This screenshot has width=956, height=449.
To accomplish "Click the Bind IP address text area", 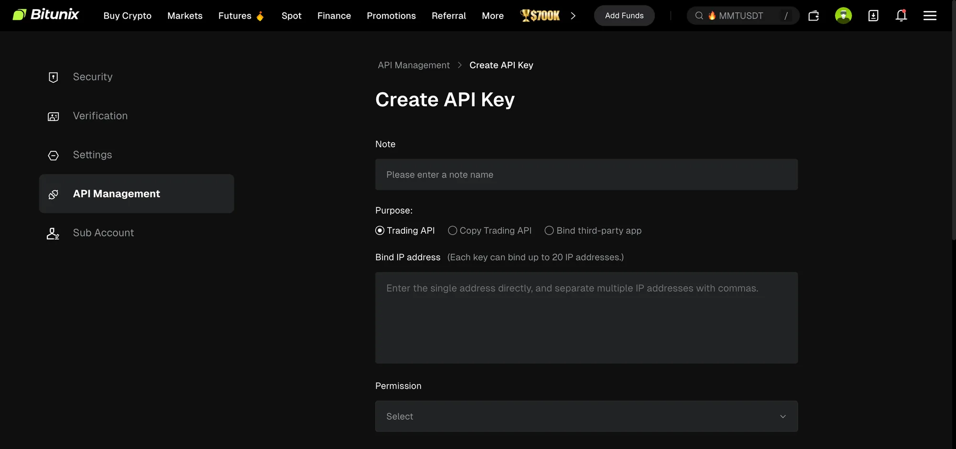I will tap(586, 318).
